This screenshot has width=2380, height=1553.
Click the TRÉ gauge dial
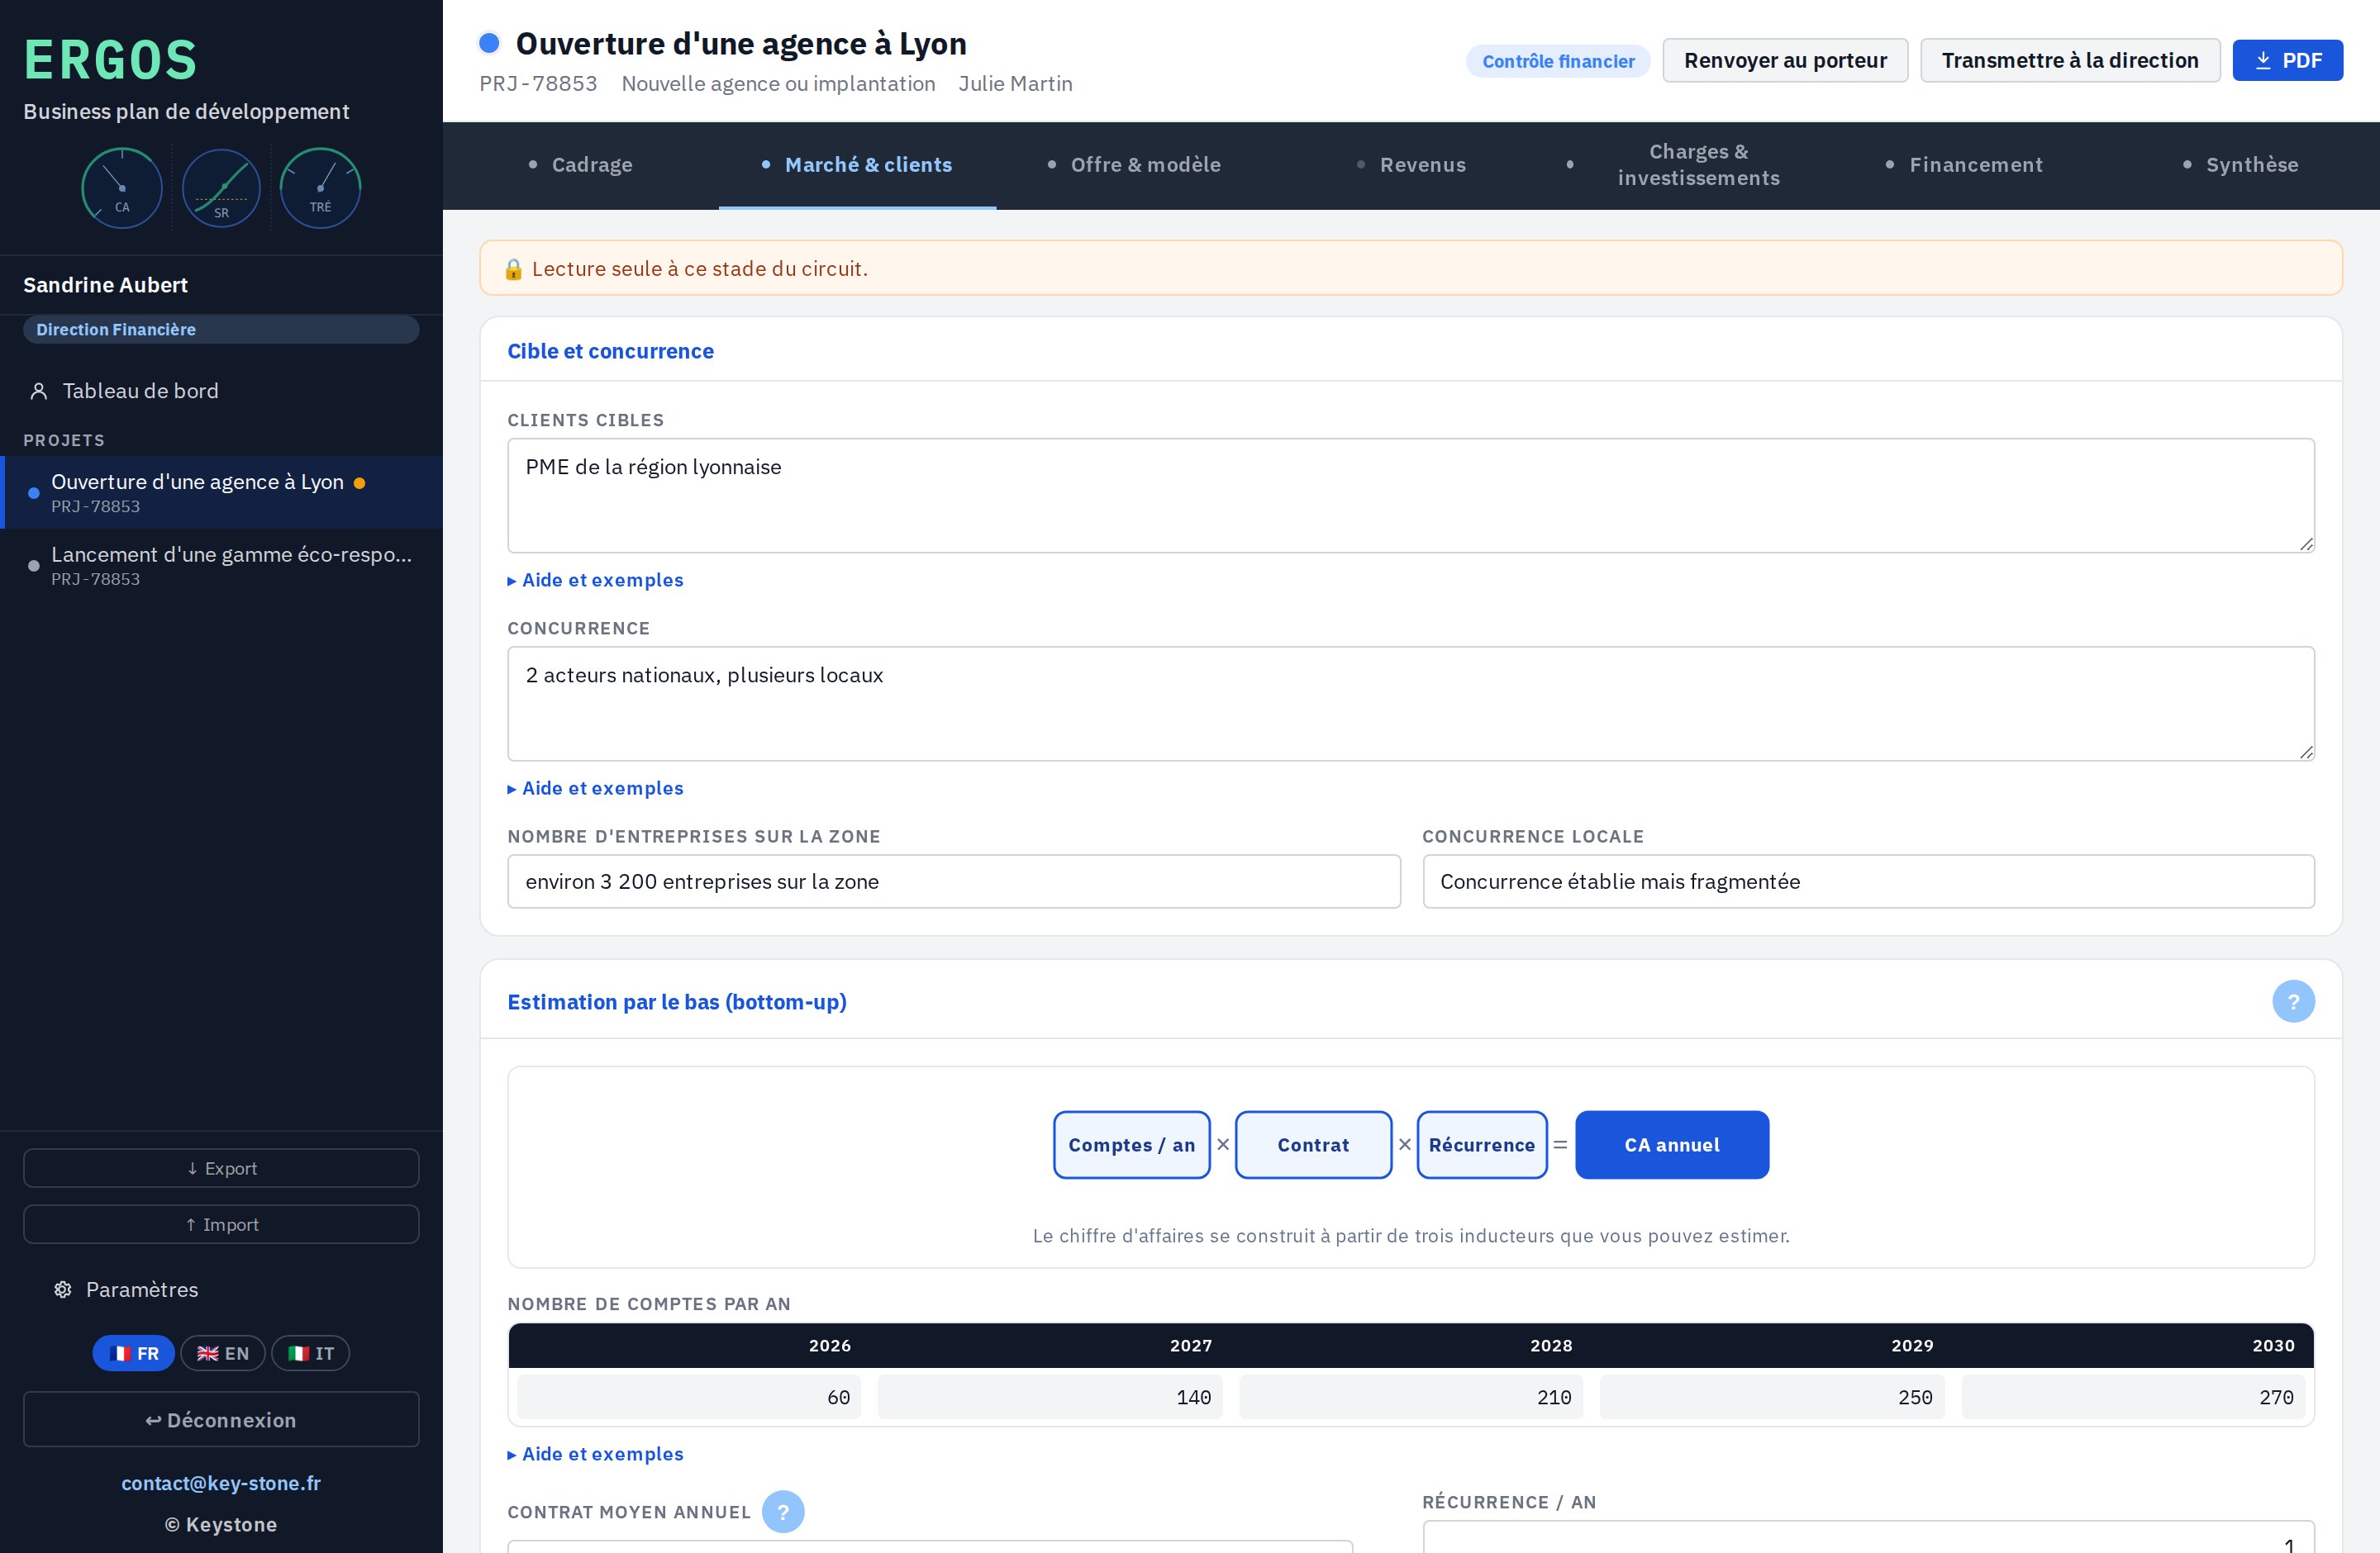pos(320,187)
